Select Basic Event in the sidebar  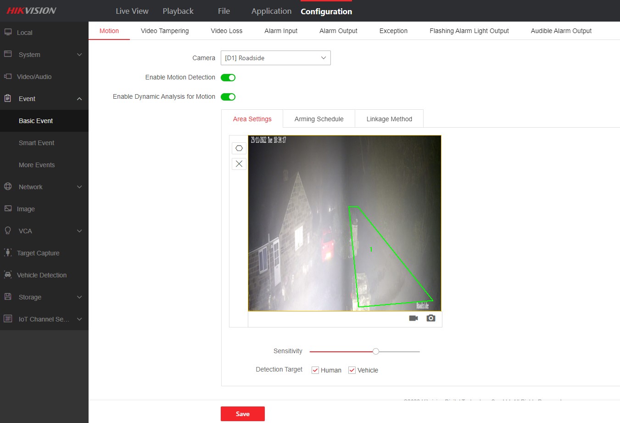[36, 121]
